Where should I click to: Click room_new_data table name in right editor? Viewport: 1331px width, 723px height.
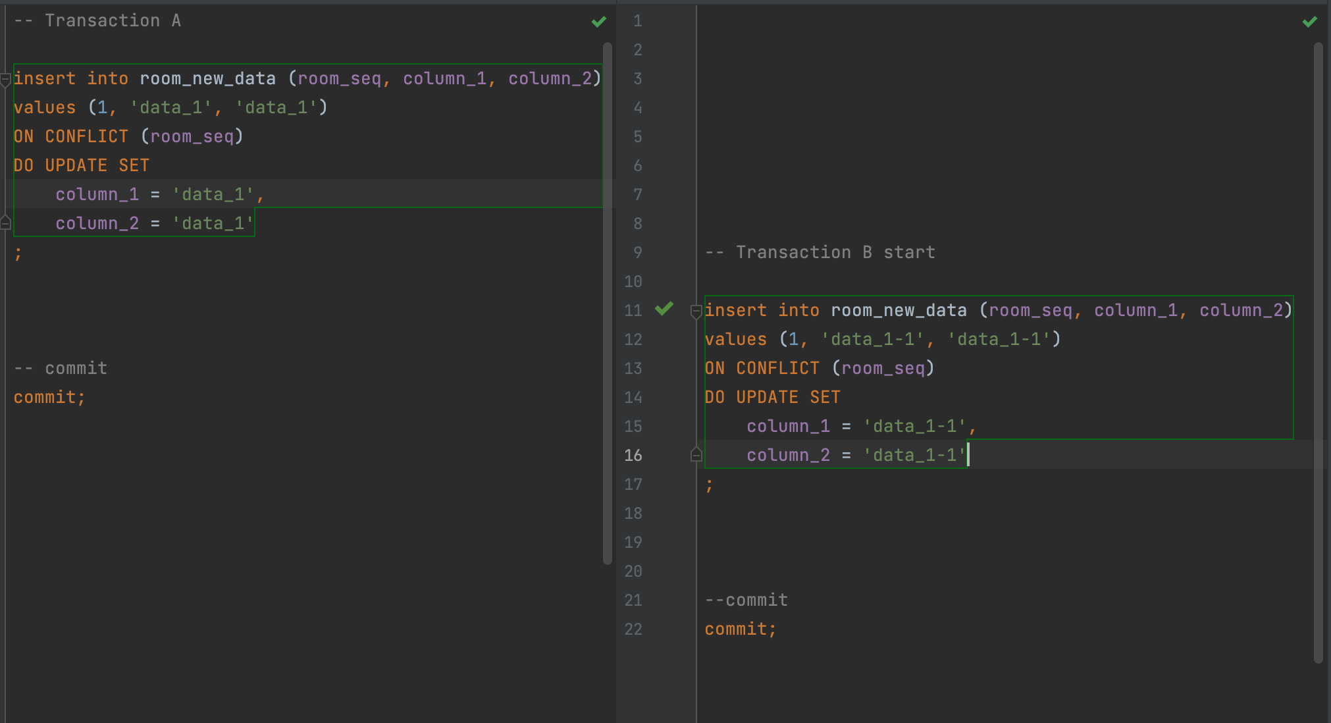pyautogui.click(x=899, y=310)
